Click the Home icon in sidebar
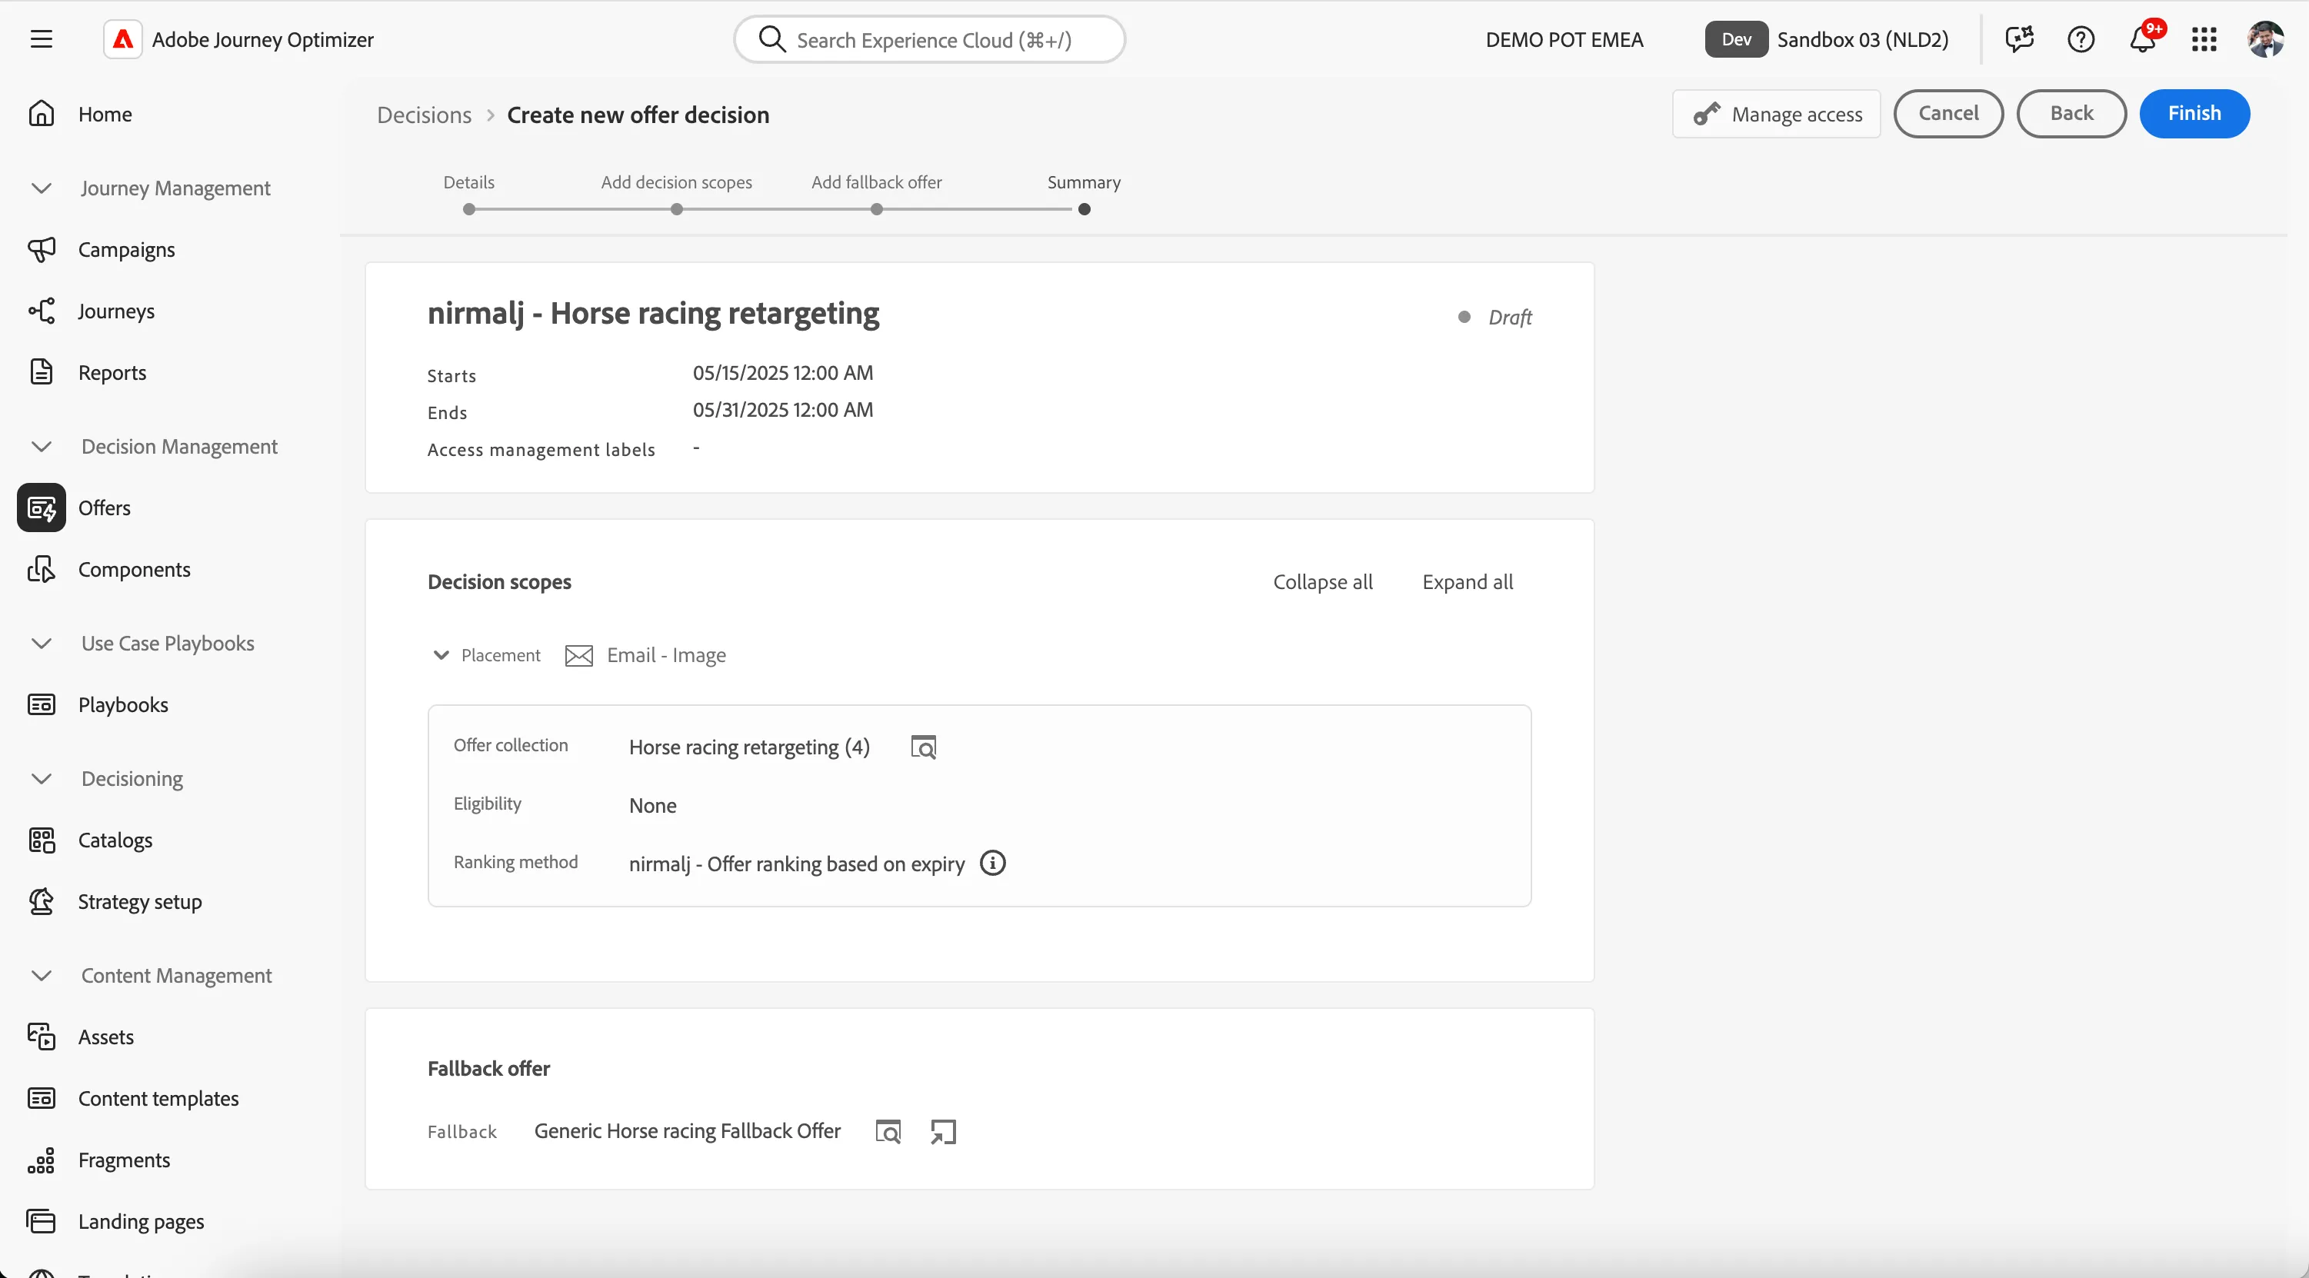The width and height of the screenshot is (2309, 1278). click(42, 114)
